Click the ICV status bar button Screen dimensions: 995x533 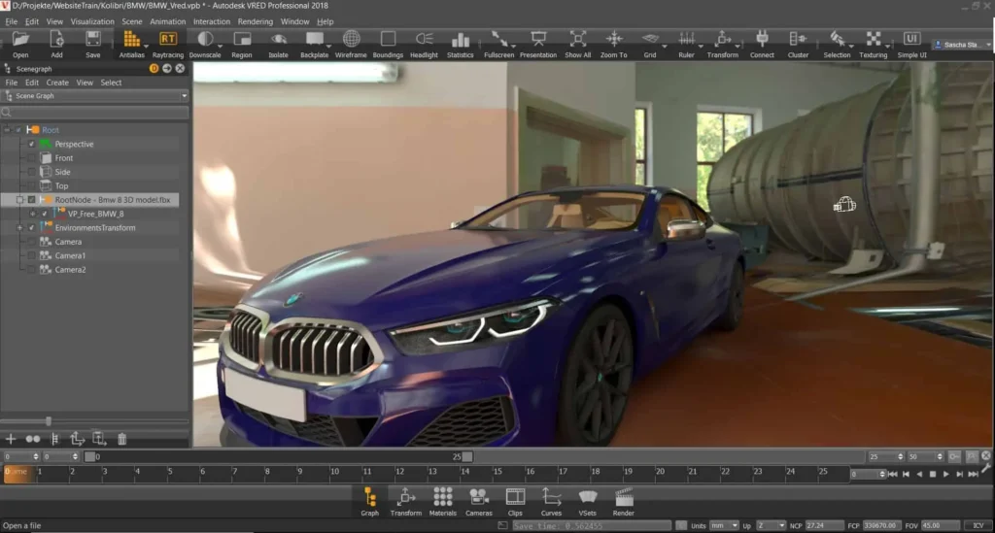pos(978,525)
